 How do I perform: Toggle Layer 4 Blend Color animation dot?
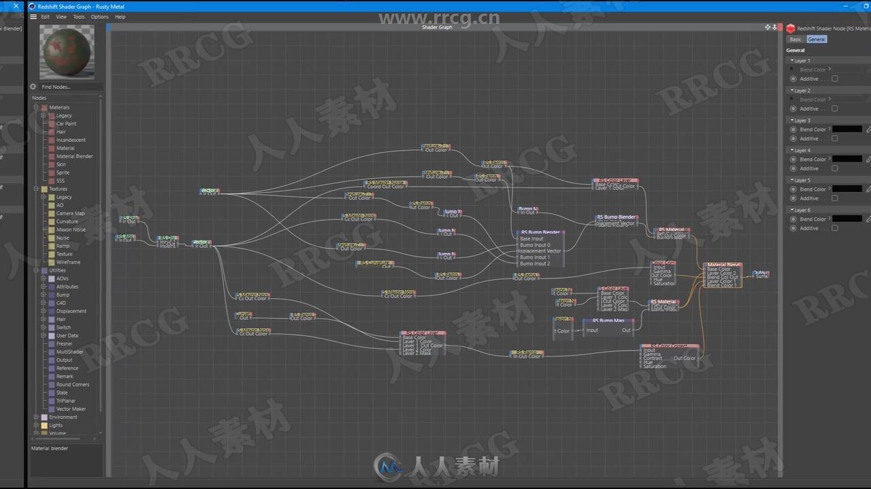coord(793,159)
